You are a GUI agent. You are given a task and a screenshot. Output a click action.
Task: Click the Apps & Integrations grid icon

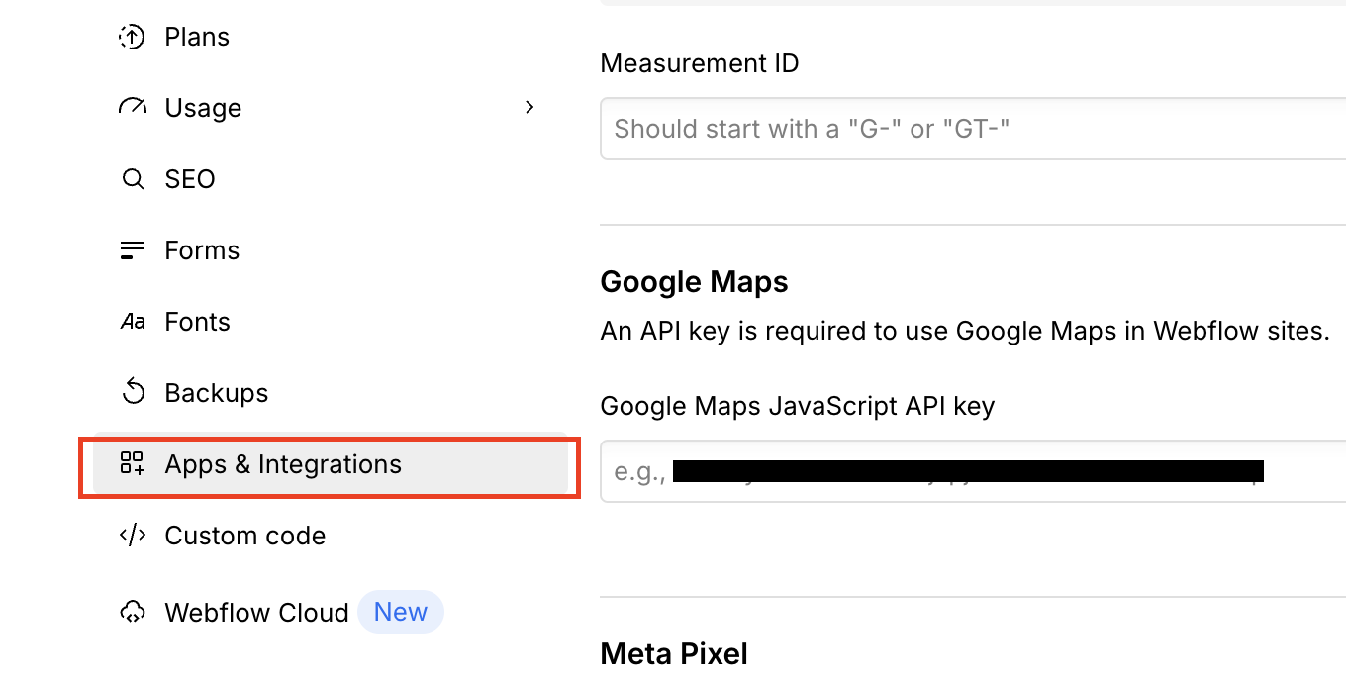click(132, 464)
